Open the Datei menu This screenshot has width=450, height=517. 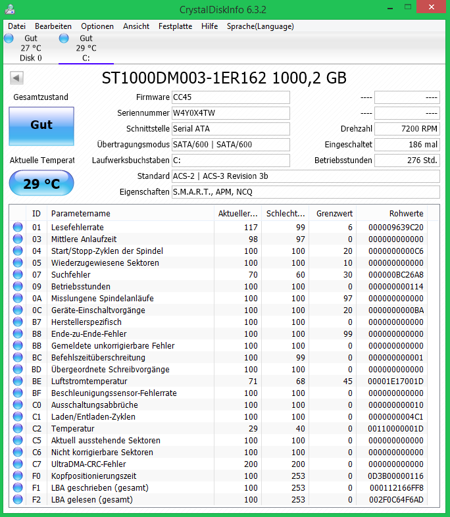click(x=17, y=26)
